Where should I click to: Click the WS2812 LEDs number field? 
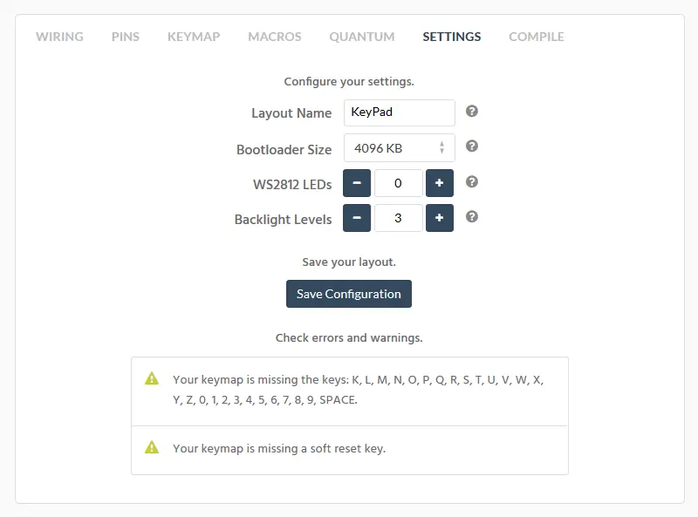399,183
